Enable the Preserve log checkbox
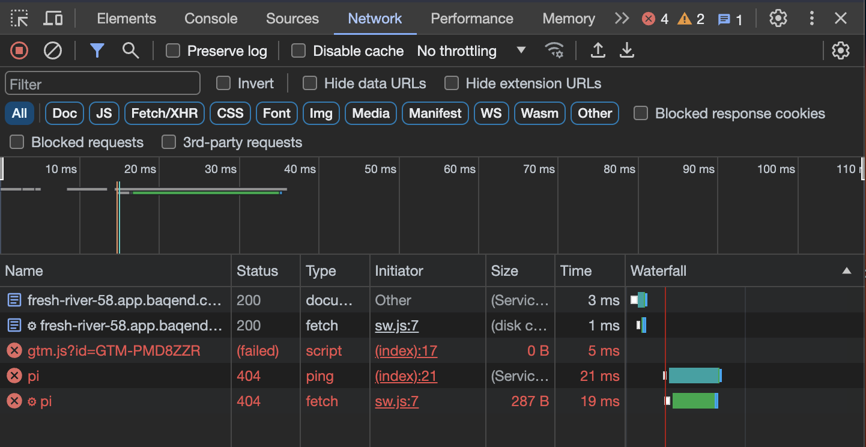 click(172, 51)
